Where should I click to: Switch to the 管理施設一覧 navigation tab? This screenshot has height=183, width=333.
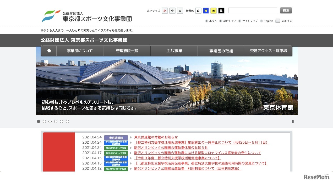127,51
